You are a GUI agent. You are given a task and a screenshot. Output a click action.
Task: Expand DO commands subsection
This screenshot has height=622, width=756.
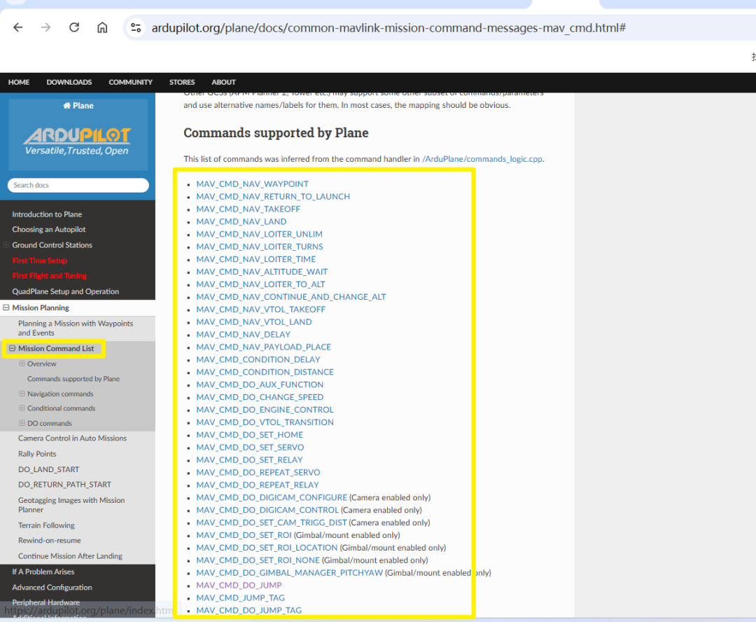pyautogui.click(x=22, y=423)
